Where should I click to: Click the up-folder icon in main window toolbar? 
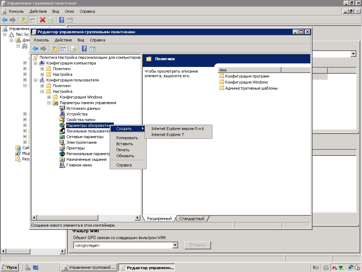point(24,20)
